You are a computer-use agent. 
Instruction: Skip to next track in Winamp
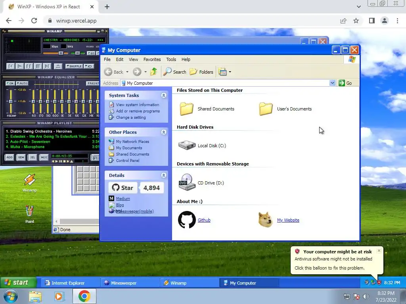point(47,66)
